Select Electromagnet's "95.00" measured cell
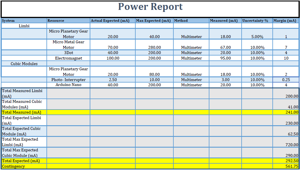This screenshot has height=170, width=300. pyautogui.click(x=226, y=58)
